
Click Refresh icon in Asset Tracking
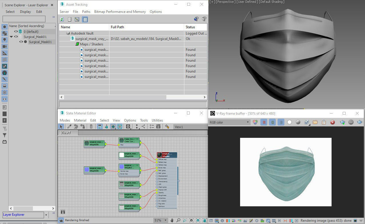(62, 19)
